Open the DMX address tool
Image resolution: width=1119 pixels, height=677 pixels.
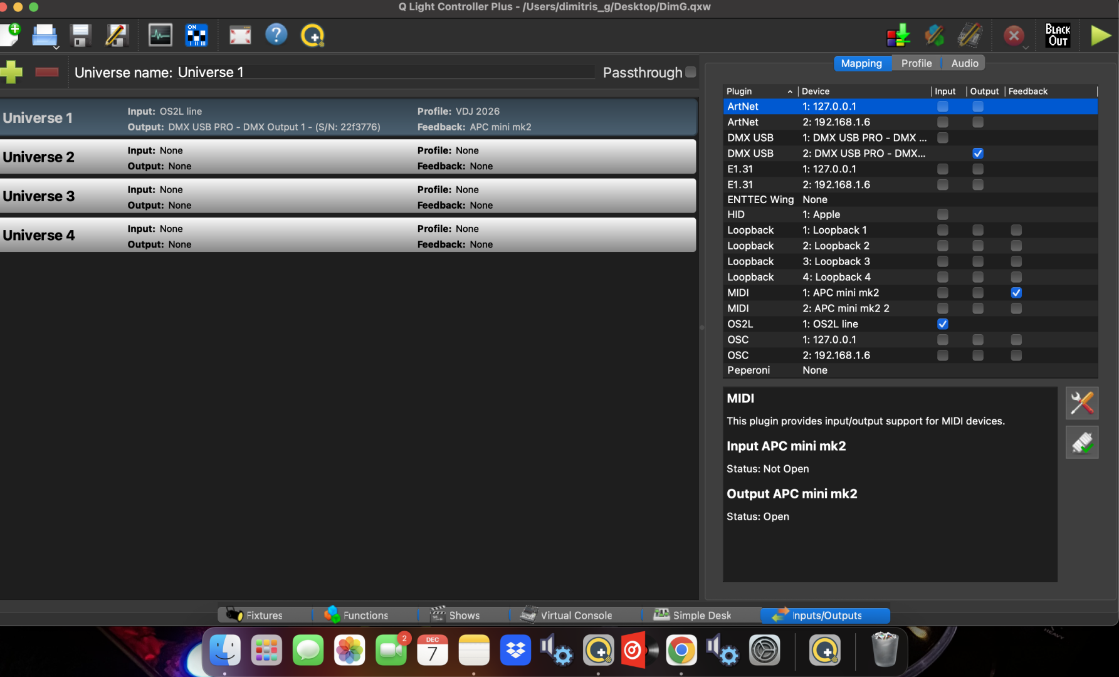point(196,35)
